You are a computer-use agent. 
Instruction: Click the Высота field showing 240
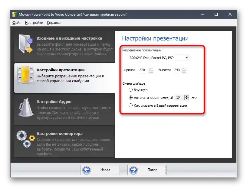tap(177, 70)
